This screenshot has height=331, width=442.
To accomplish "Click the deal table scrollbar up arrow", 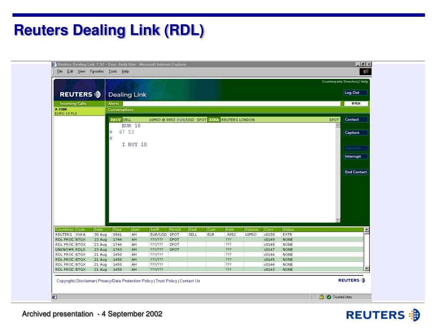I will (x=366, y=229).
